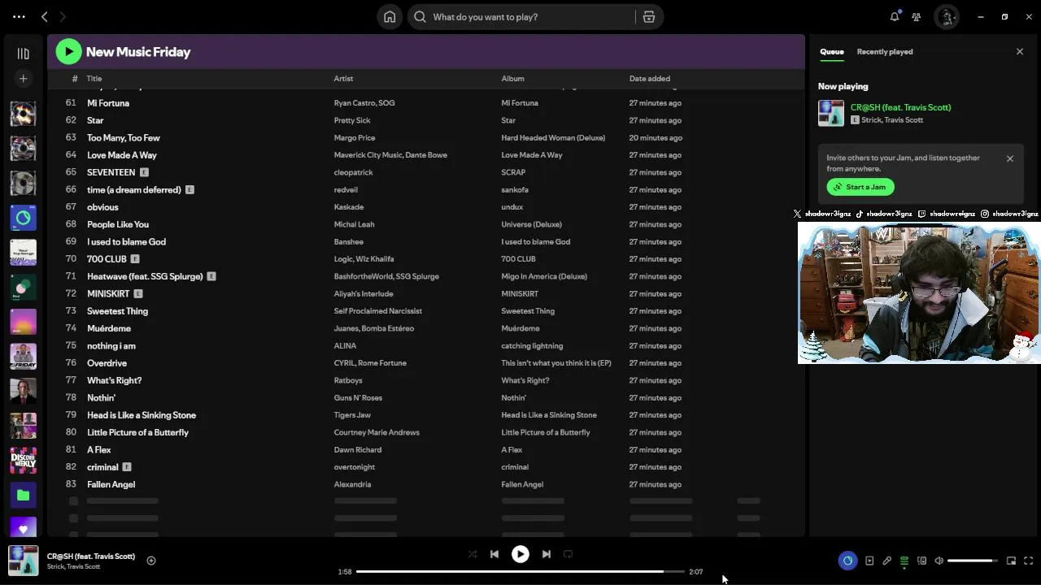Open the user profile avatar
Viewport: 1041px width, 585px height.
click(947, 16)
